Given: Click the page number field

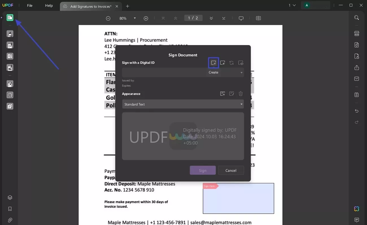Looking at the screenshot, I should pos(193,18).
